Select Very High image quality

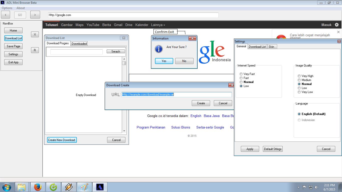point(305,76)
